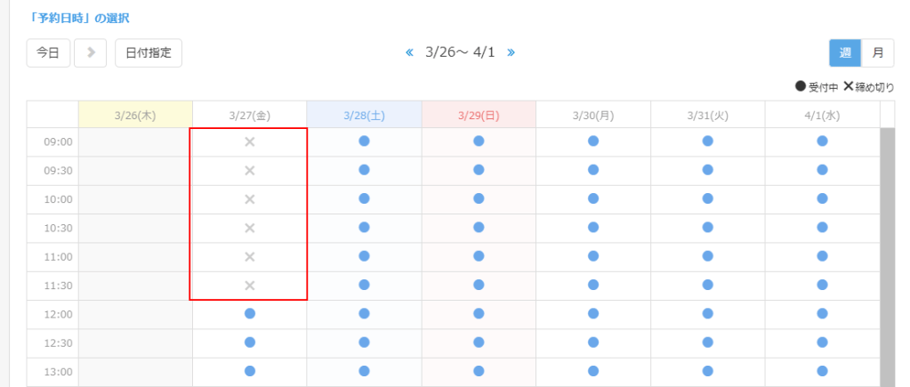Screen dimensions: 910x387
Task: Switch to week view (週)
Action: (x=845, y=52)
